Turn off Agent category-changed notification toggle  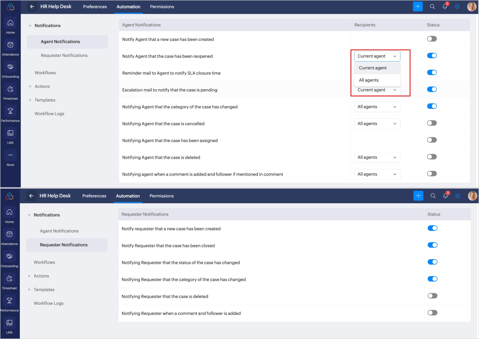pos(432,106)
